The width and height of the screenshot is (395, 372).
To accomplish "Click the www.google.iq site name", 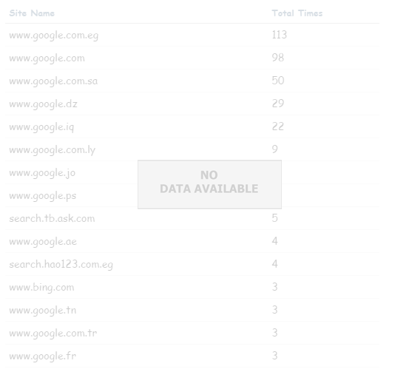I will click(41, 127).
